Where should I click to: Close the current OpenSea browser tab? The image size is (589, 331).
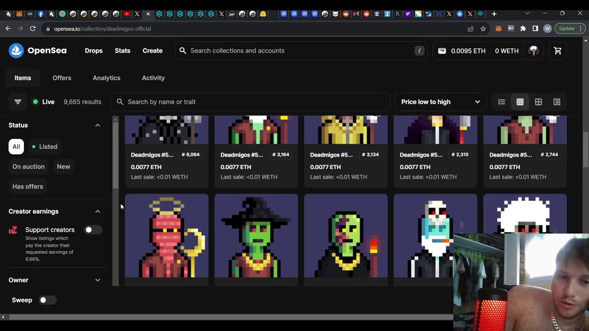point(148,14)
